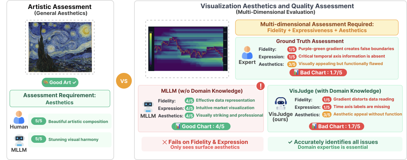Click the 5/5 score beside Beautiful artistic composition
Image resolution: width=407 pixels, height=160 pixels.
pos(38,121)
